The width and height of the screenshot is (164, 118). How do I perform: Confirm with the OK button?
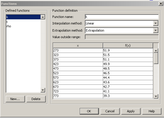[x=89, y=111]
